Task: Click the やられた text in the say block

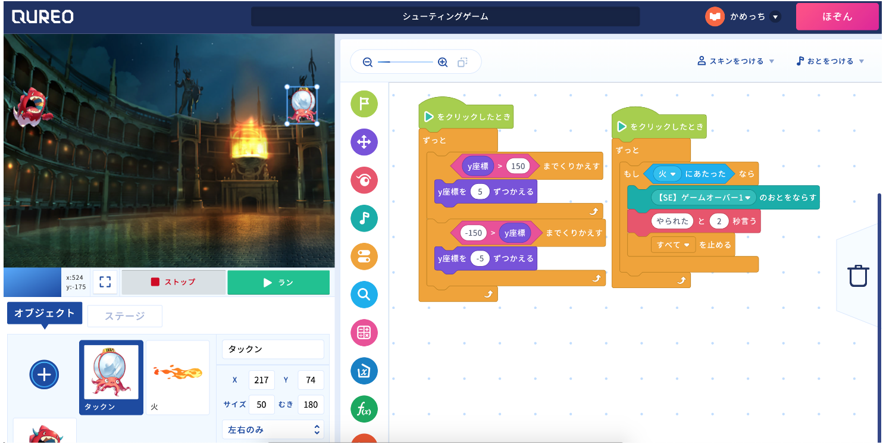Action: point(673,221)
